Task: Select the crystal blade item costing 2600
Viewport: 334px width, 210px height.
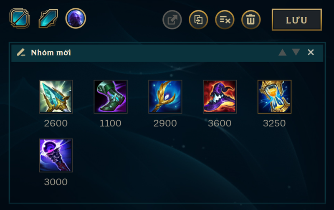Action: click(56, 97)
